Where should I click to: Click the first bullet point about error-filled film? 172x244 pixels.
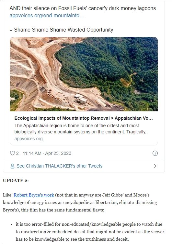[x=90, y=232]
